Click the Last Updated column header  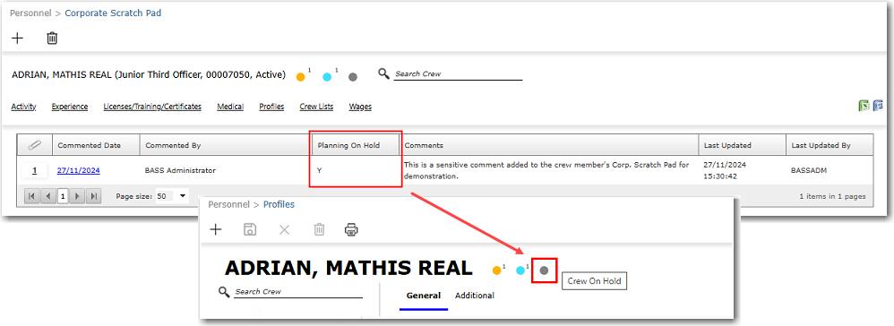743,145
